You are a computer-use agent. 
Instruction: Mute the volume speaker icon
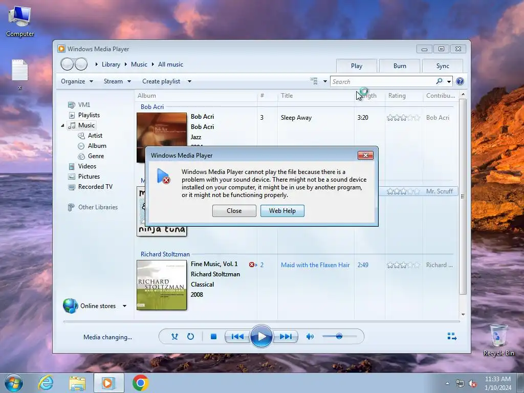click(x=310, y=337)
